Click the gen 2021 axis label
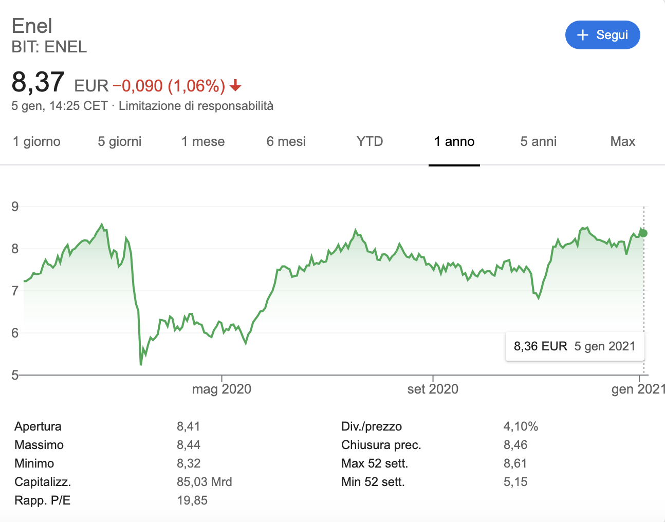This screenshot has width=665, height=522. (x=638, y=389)
